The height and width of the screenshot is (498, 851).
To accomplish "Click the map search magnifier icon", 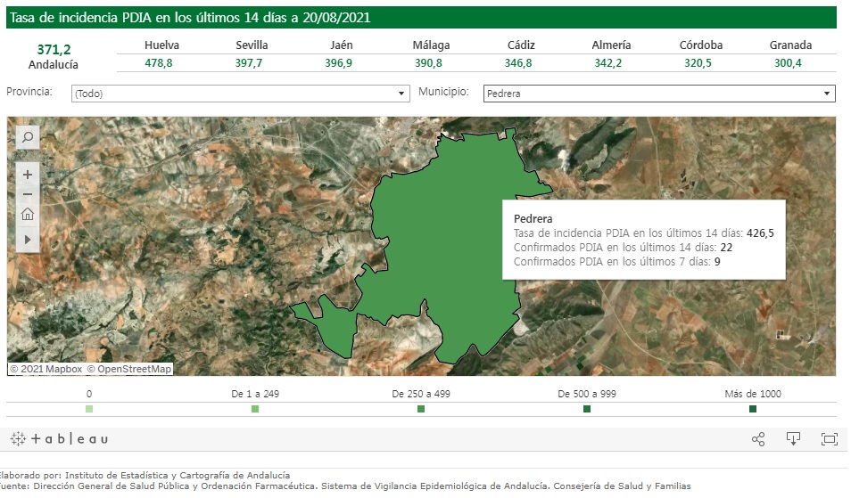I will pyautogui.click(x=28, y=137).
